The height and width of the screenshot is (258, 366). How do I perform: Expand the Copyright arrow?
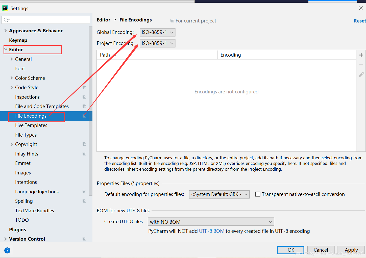(x=12, y=144)
